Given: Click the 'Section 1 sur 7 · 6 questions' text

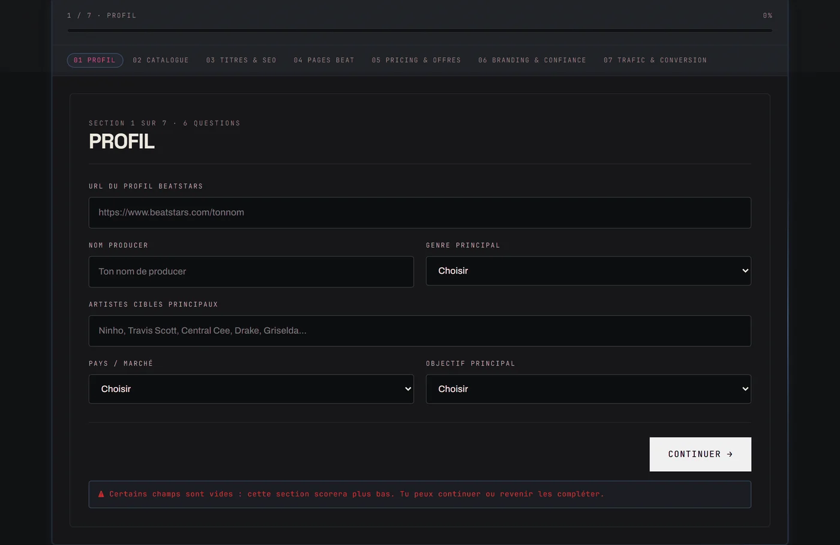Looking at the screenshot, I should pos(164,123).
